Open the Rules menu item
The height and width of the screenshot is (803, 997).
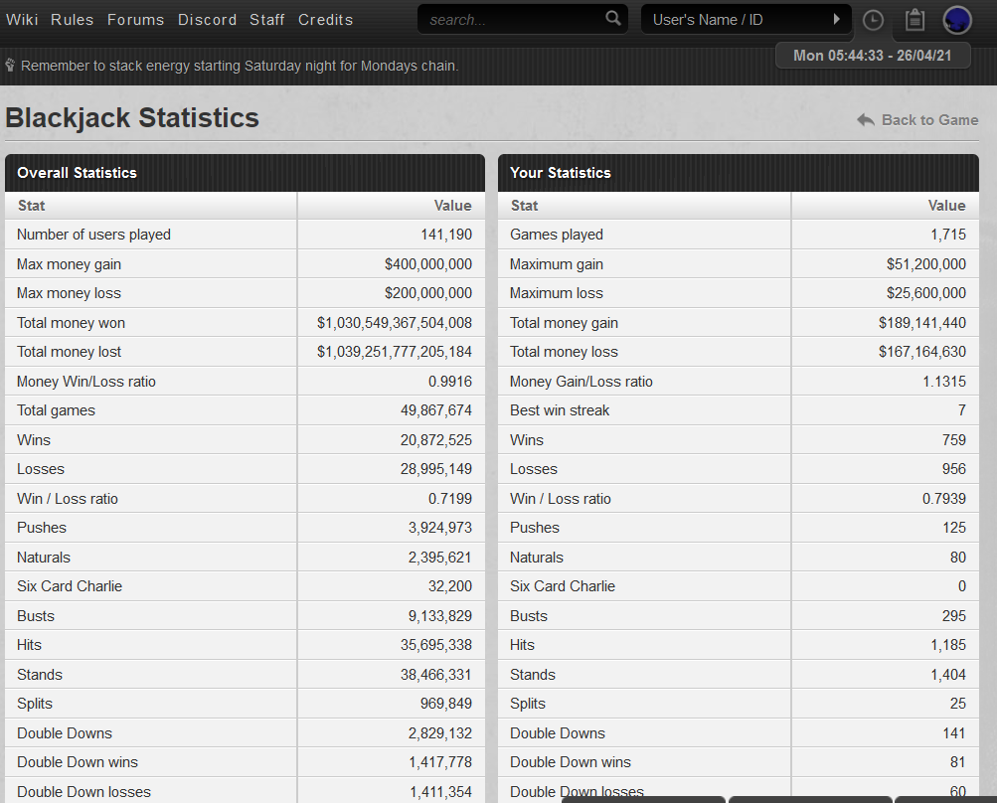click(72, 20)
